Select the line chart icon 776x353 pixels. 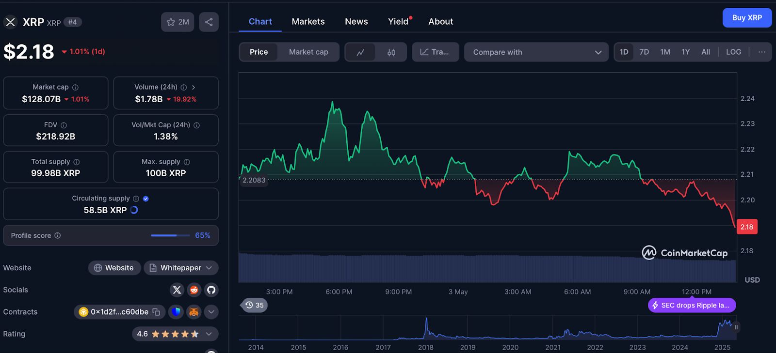pos(360,52)
